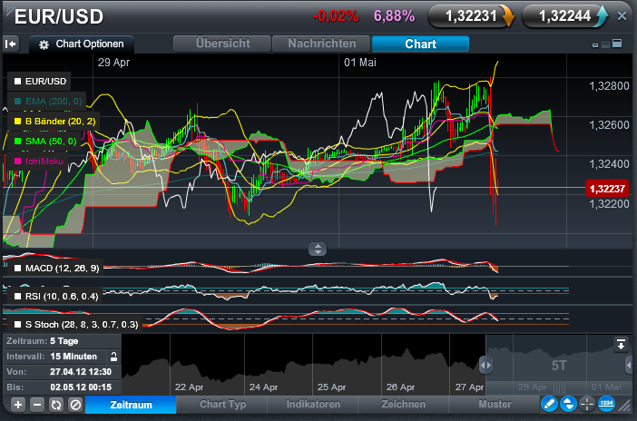Set the largest window size icon
The height and width of the screenshot is (421, 637).
(617, 43)
